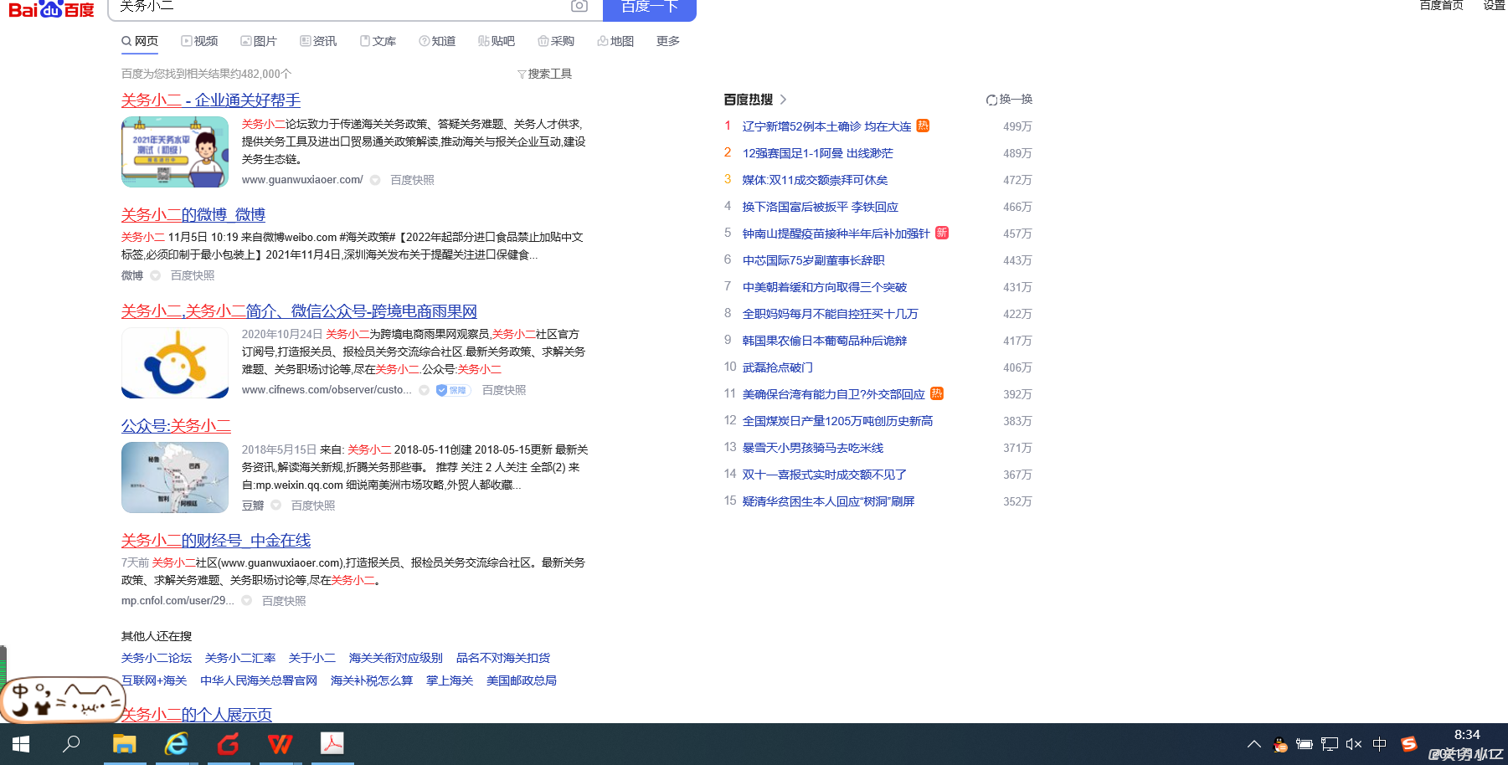Click thumbnail of 关务小二 企业通关好帮手 result
This screenshot has width=1508, height=765.
coord(175,151)
